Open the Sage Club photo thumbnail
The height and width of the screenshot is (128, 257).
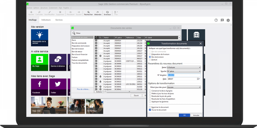[x=49, y=105]
